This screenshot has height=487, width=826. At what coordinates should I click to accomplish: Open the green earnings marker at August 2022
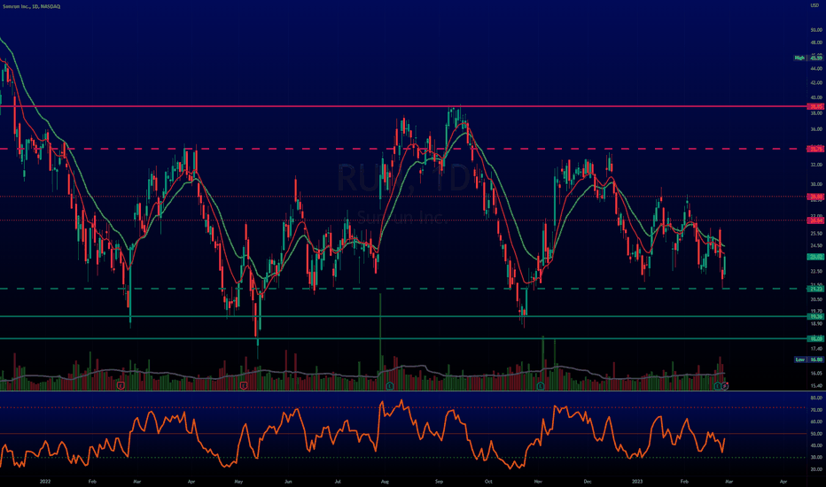[x=390, y=386]
